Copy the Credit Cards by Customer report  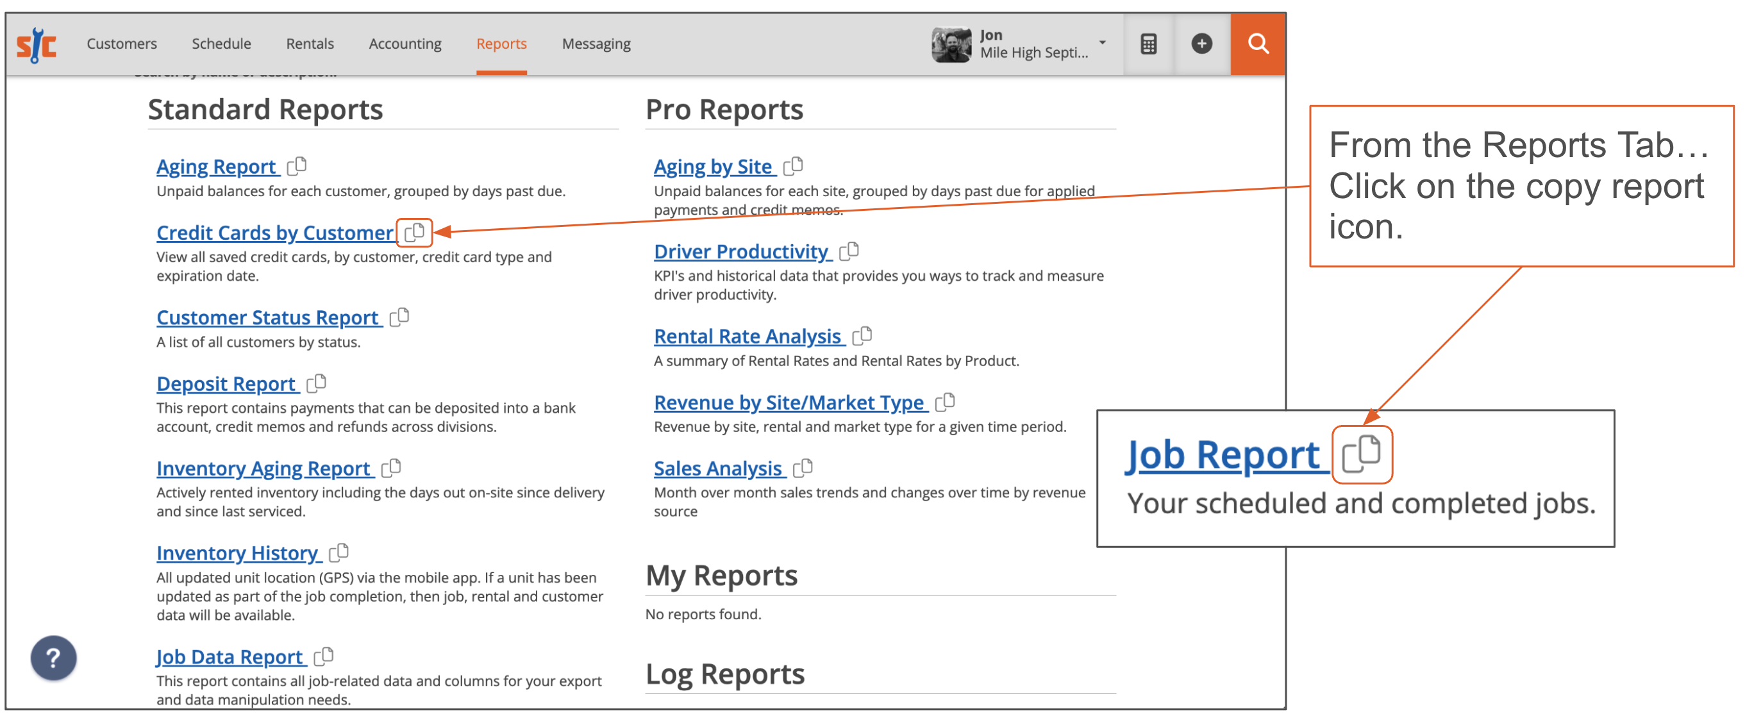tap(414, 233)
